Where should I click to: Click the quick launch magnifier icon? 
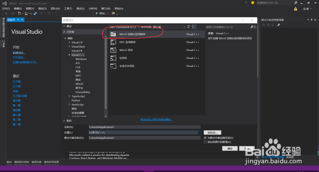click(296, 3)
